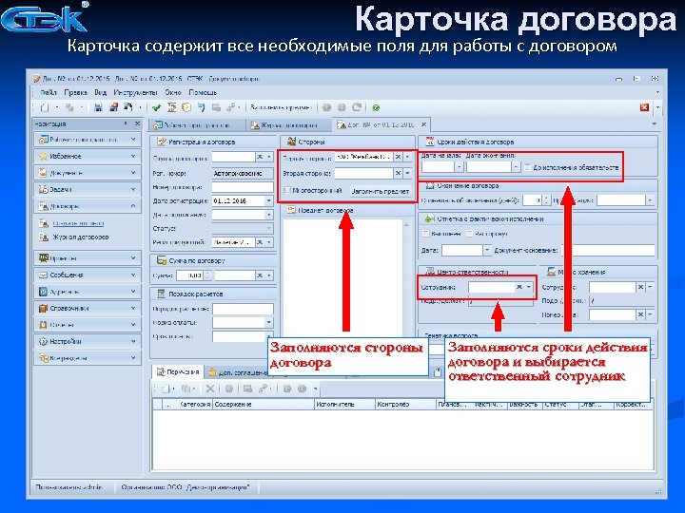Click the Стороны section header icon
This screenshot has width=685, height=513.
tap(291, 142)
